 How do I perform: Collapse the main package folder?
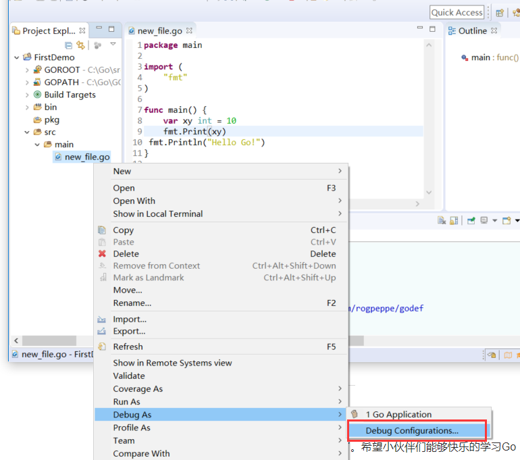point(37,145)
